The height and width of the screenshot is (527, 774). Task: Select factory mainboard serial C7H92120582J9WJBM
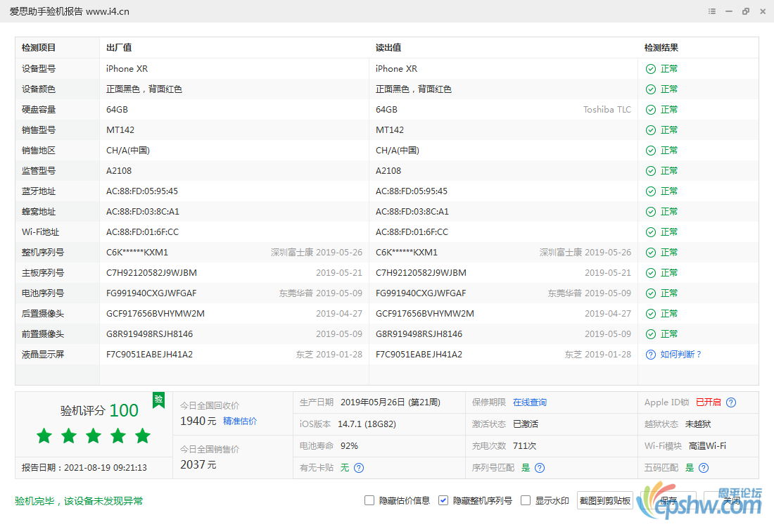(x=151, y=273)
